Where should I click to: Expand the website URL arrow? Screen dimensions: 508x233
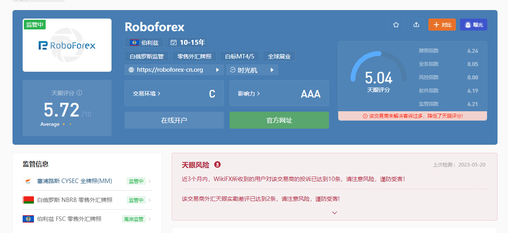coord(217,70)
